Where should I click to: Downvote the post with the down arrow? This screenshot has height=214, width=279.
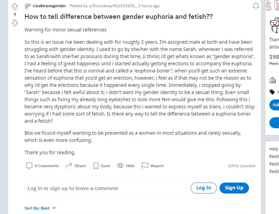tap(15, 23)
